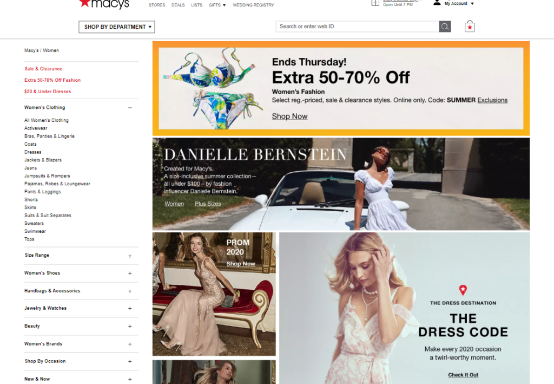Viewport: 554px width, 384px height.
Task: Click the Macy's breadcrumb link
Action: [x=31, y=50]
